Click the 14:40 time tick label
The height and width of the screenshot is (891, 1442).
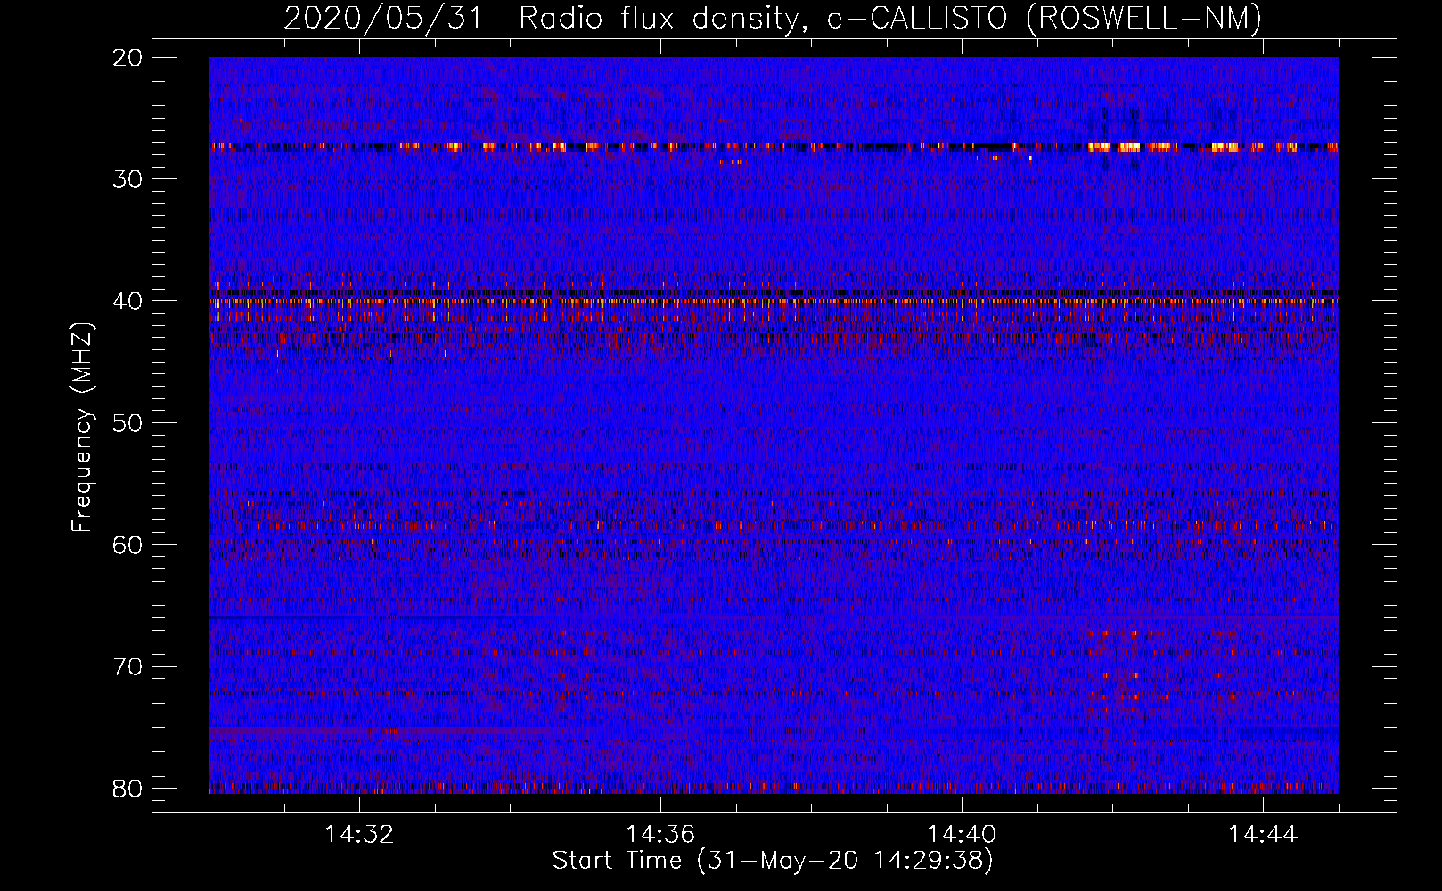962,835
